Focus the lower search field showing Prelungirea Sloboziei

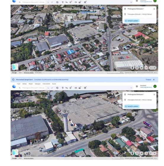pos(33,88)
